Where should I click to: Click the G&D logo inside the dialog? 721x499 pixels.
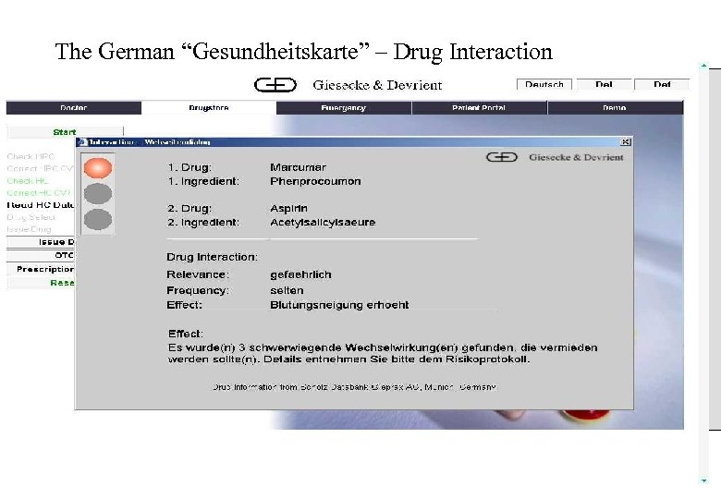tap(555, 157)
